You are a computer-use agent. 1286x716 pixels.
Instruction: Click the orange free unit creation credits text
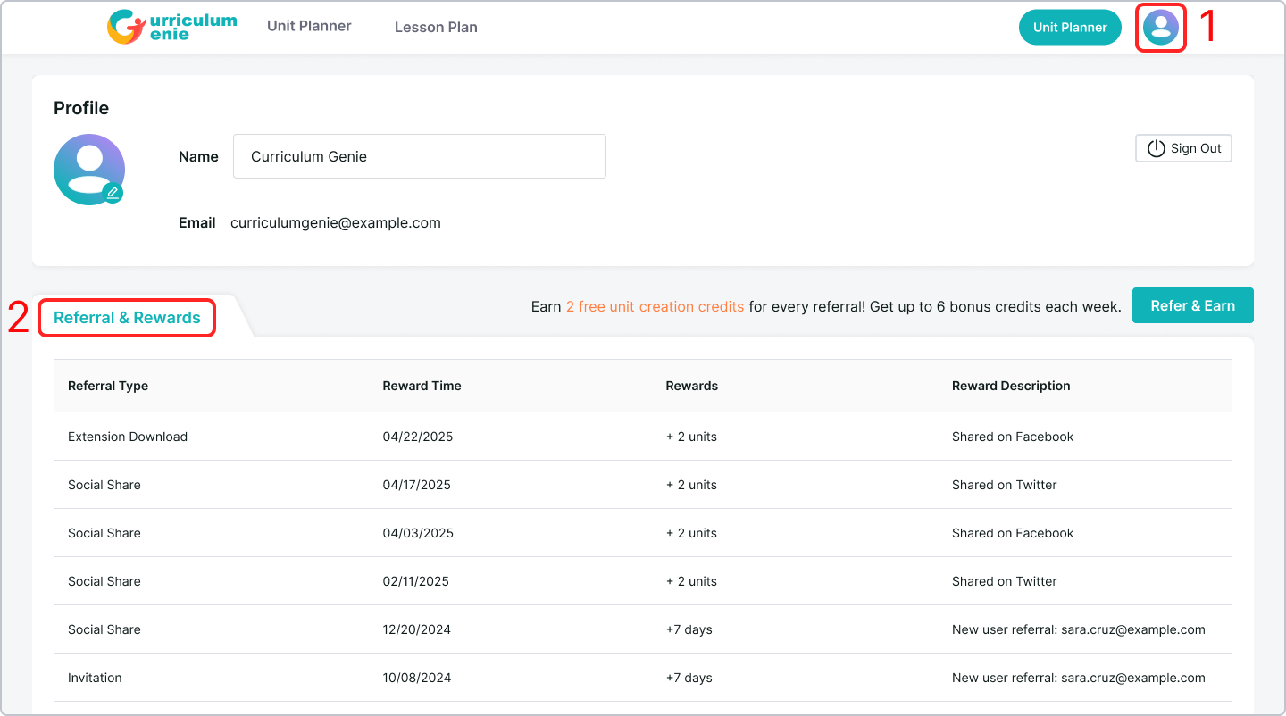[655, 306]
